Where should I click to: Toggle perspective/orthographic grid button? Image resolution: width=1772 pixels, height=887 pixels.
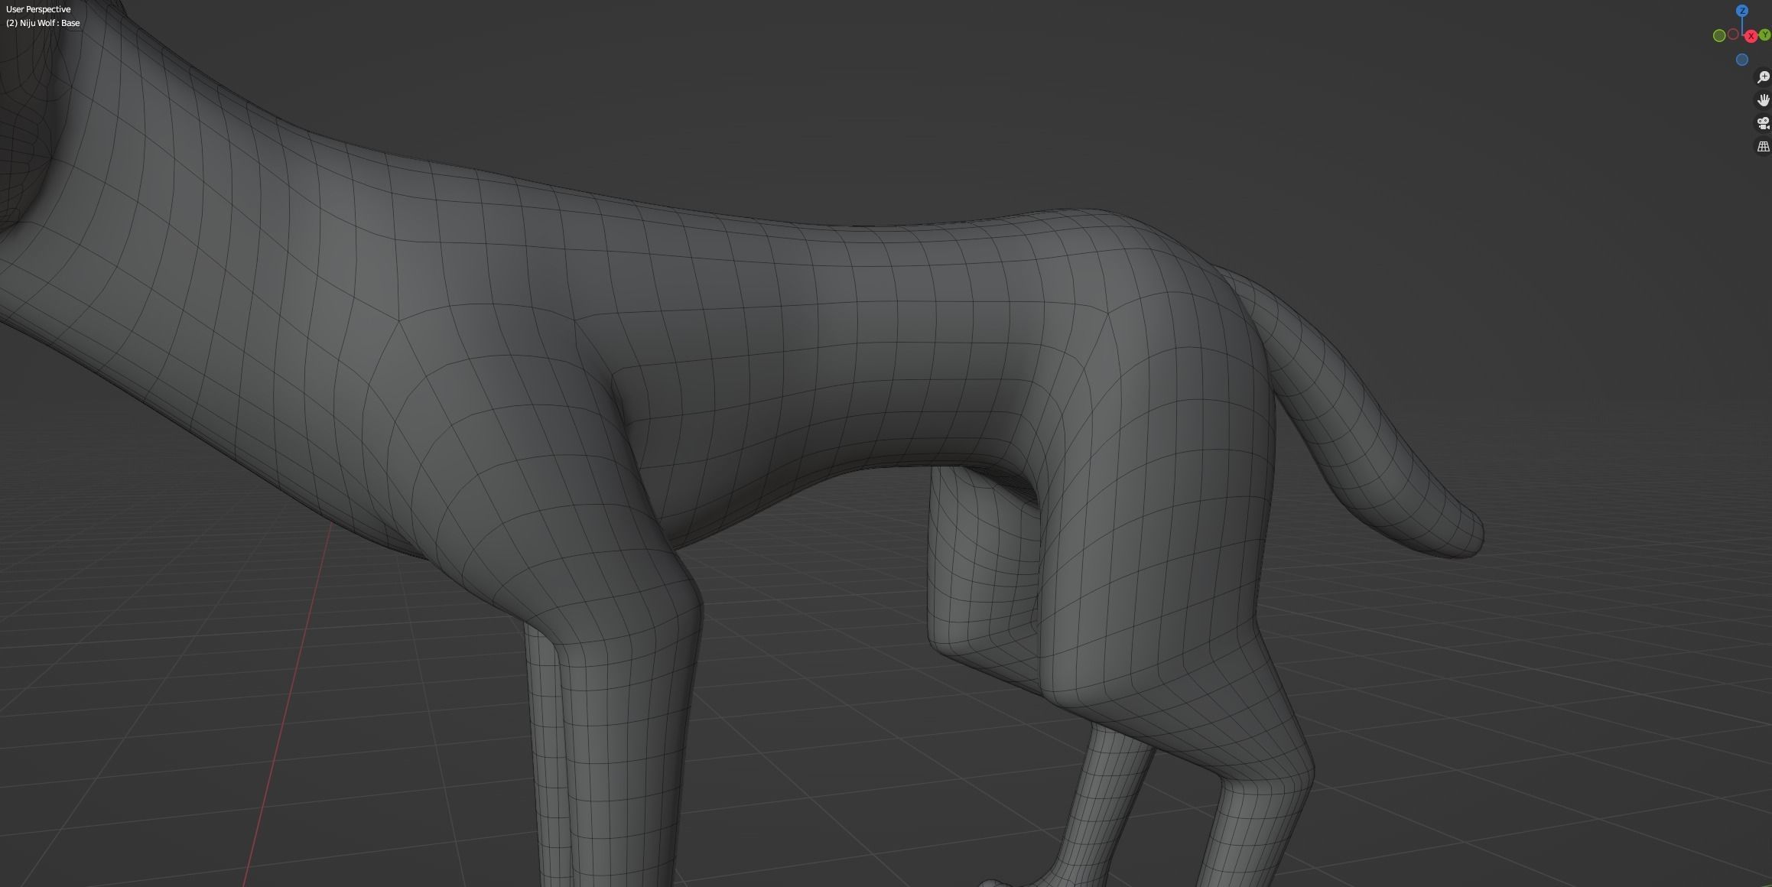tap(1763, 146)
